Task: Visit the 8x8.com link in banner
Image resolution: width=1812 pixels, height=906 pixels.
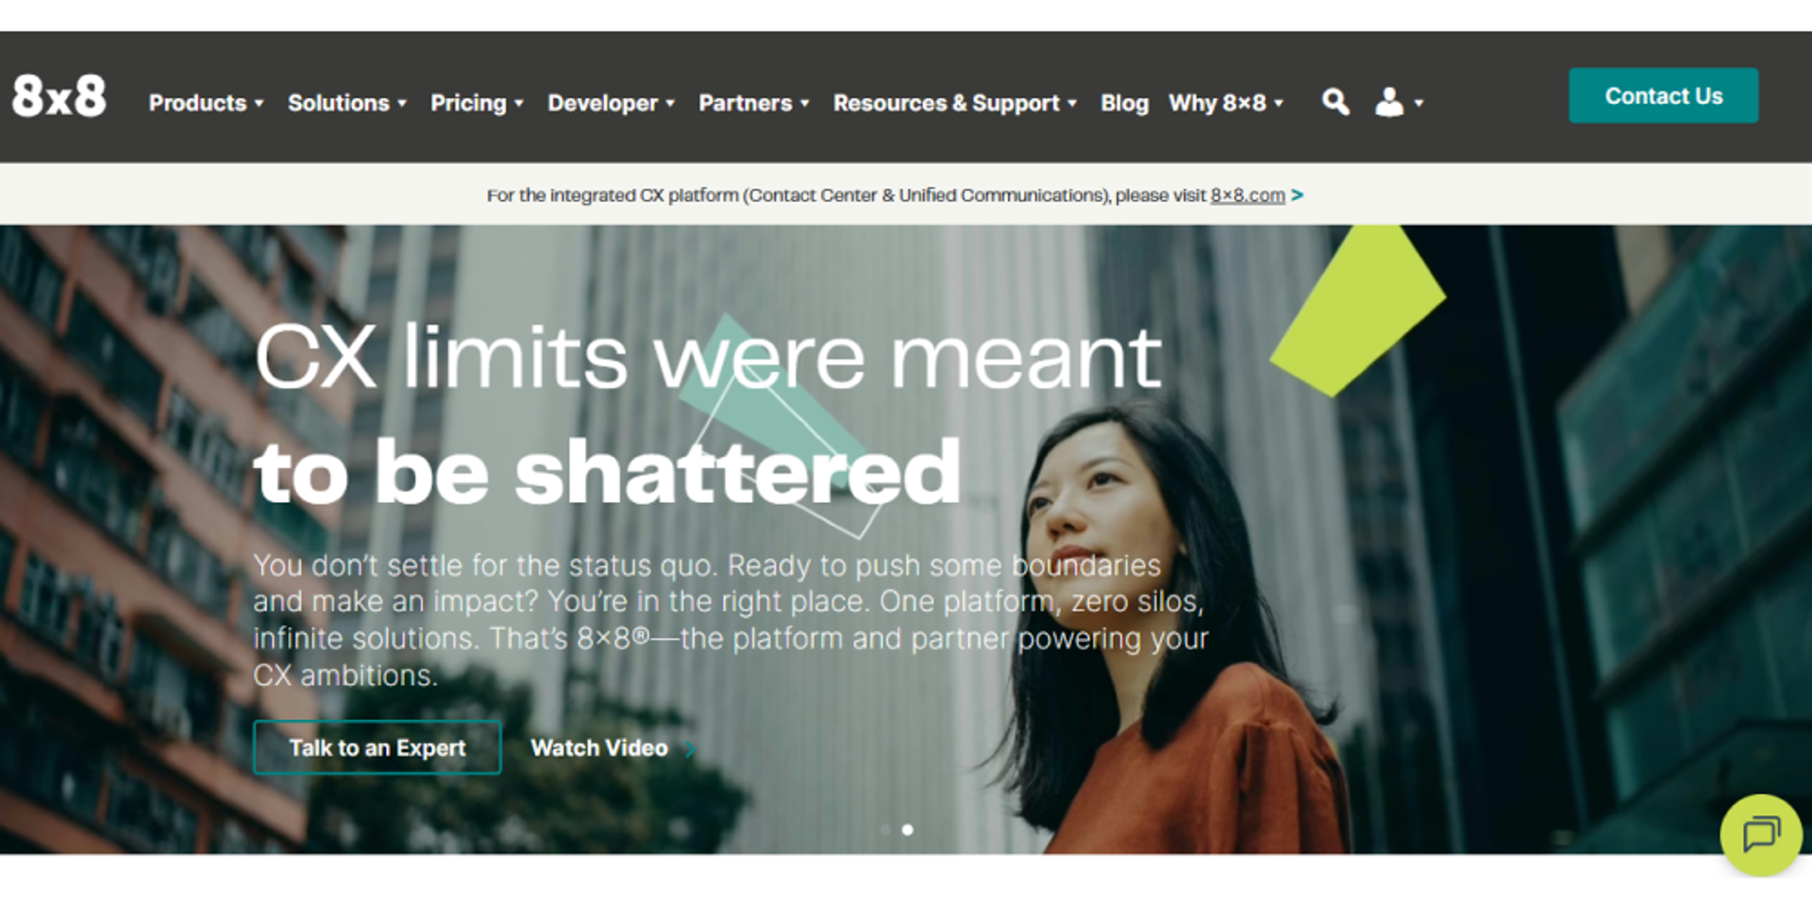Action: tap(1248, 195)
